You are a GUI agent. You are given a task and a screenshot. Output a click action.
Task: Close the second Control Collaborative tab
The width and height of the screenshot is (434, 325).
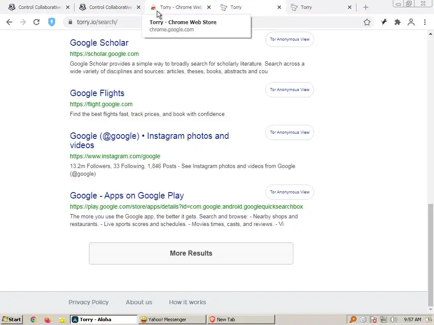pos(139,8)
